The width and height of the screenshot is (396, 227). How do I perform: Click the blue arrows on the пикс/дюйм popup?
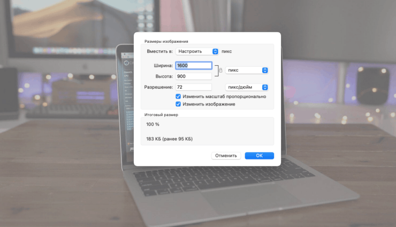[x=265, y=87]
